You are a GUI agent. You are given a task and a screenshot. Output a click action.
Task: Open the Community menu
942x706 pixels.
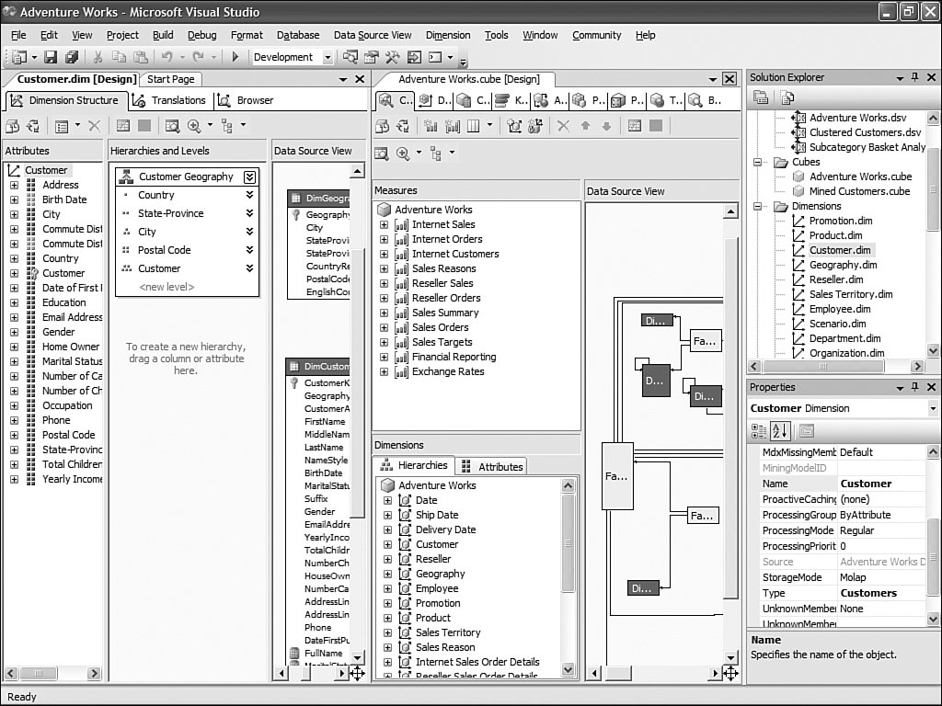(596, 36)
